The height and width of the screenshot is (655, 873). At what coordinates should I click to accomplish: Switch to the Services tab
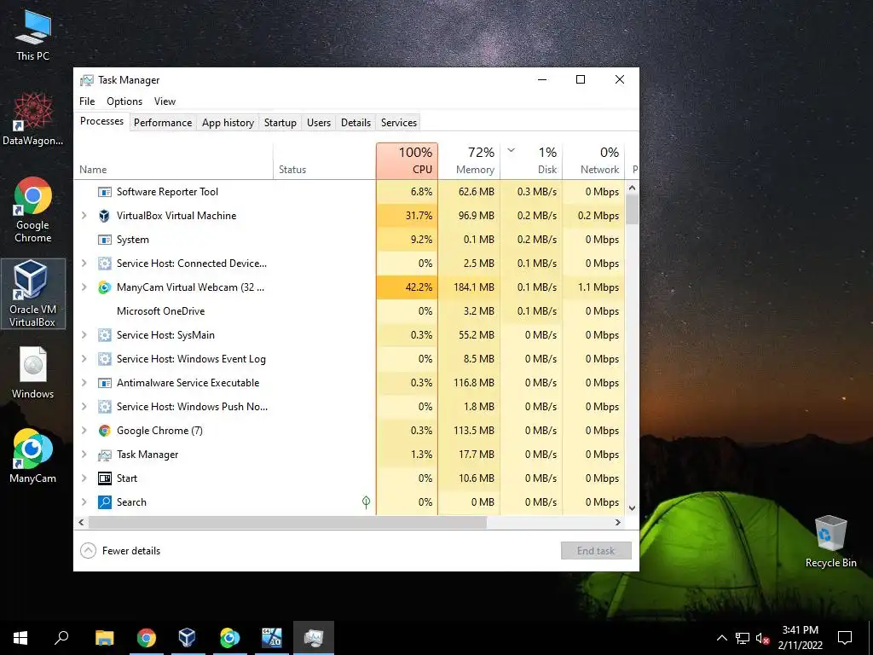pos(399,123)
